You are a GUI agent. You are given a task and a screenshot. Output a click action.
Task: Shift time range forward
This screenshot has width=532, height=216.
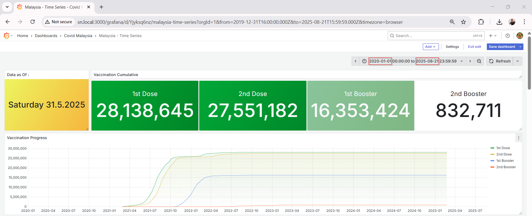(x=470, y=61)
